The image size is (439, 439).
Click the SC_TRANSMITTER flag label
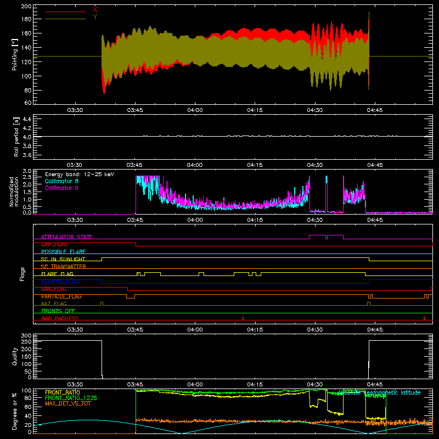point(64,267)
